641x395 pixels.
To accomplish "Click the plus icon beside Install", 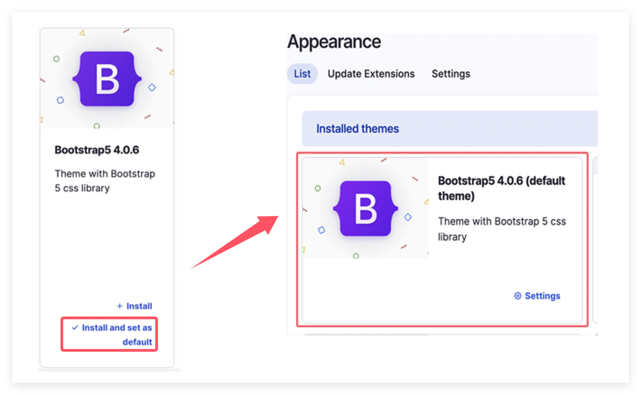I will pos(120,306).
